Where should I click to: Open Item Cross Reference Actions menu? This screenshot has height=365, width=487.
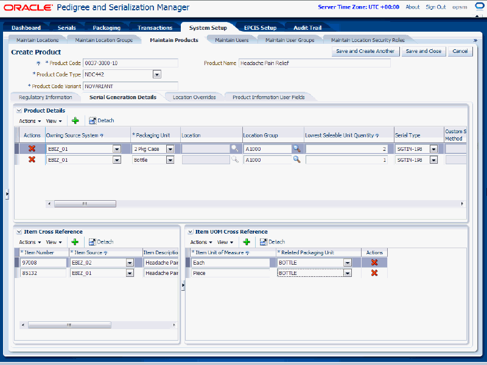[x=30, y=242]
